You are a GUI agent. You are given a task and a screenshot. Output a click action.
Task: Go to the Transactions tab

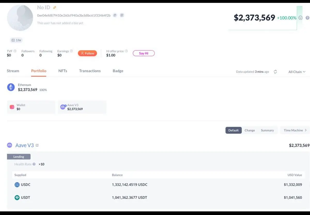coord(90,71)
